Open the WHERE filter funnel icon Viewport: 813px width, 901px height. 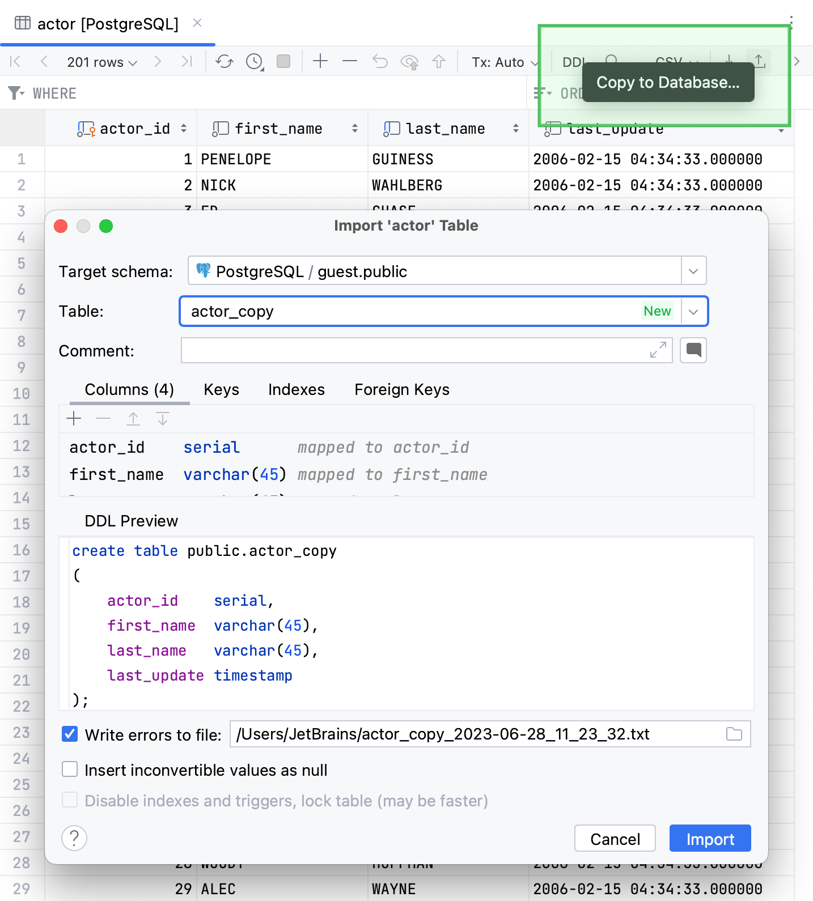[x=16, y=93]
